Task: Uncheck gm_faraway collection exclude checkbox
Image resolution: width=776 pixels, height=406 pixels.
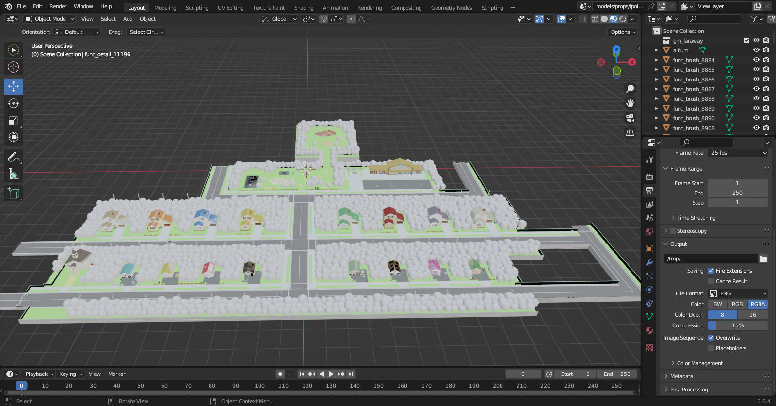Action: [747, 41]
